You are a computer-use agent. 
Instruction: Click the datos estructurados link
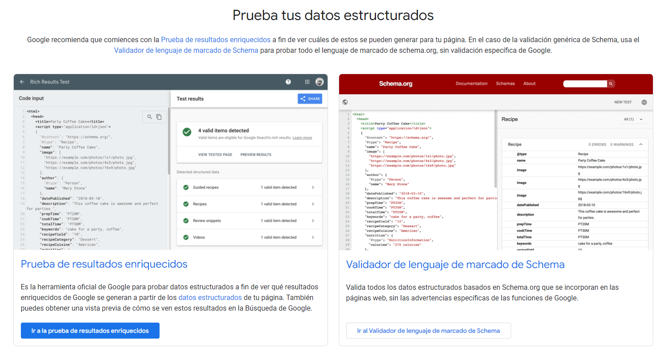[x=210, y=297]
